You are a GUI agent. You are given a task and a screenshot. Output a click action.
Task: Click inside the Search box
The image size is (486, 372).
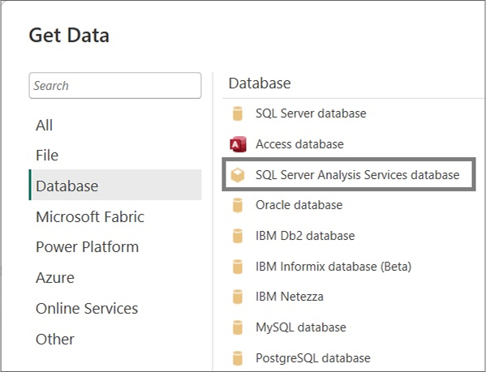click(x=115, y=86)
